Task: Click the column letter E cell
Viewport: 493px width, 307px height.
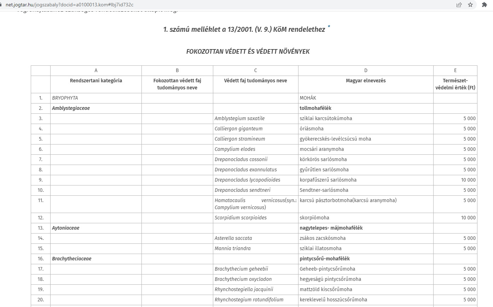Action: (455, 70)
